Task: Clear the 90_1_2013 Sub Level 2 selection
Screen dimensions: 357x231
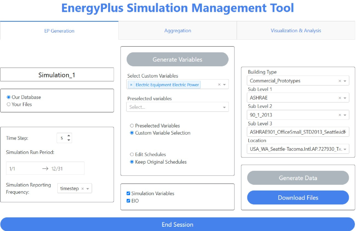Action: pyautogui.click(x=340, y=115)
